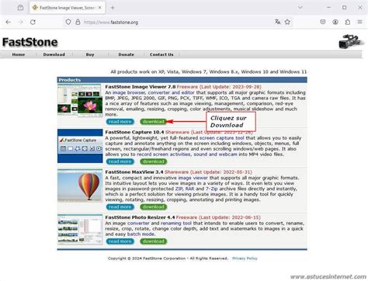Click read more for FastStone Photo Resizer
This screenshot has width=368, height=281.
(x=120, y=241)
